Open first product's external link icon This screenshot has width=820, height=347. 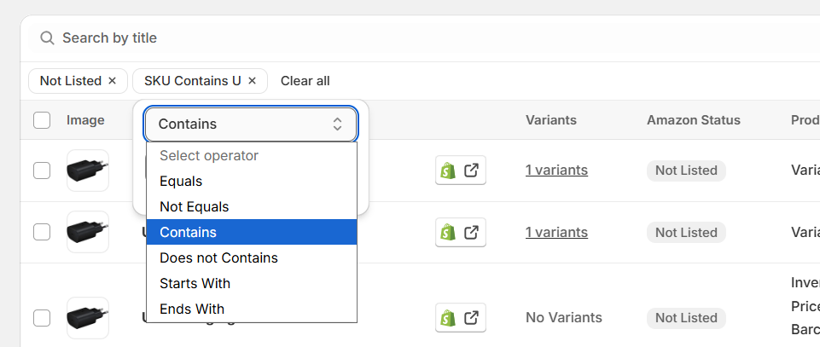click(x=472, y=171)
